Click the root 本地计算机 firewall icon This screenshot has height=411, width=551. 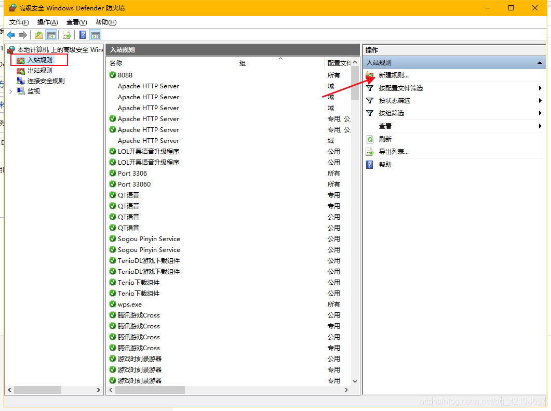point(11,49)
